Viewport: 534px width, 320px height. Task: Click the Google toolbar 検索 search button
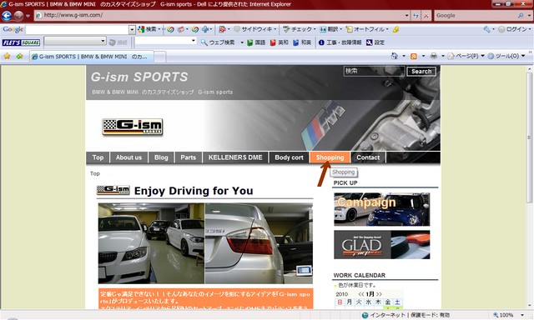point(148,30)
